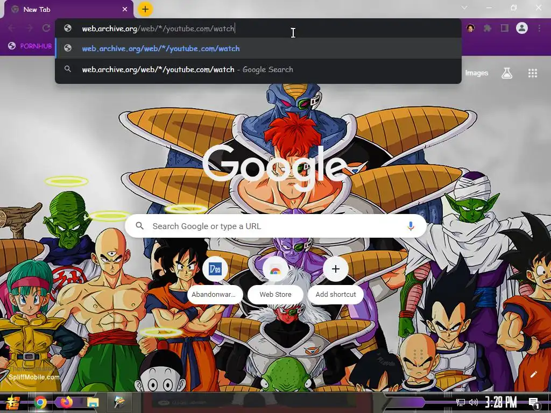Click the magnifier icon in search box
This screenshot has height=413, width=551.
click(139, 226)
